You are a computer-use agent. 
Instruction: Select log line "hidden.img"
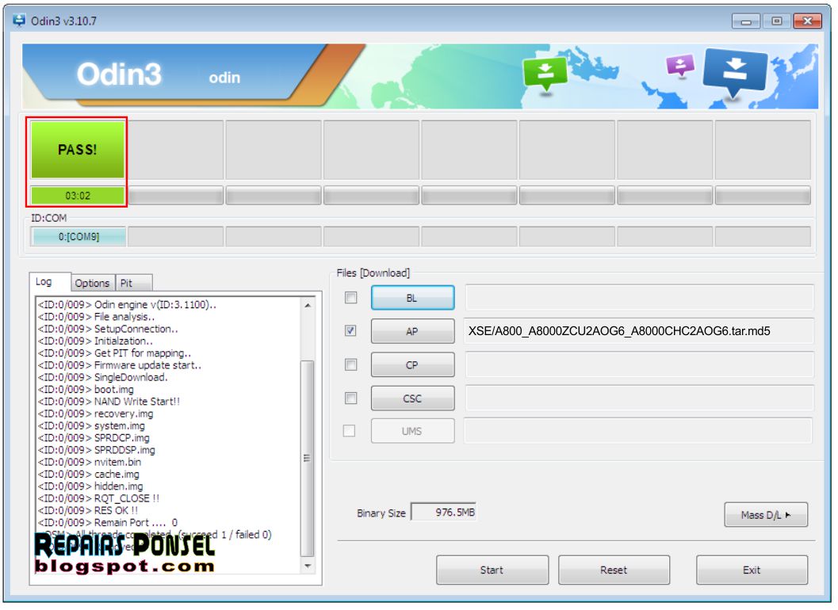point(90,486)
